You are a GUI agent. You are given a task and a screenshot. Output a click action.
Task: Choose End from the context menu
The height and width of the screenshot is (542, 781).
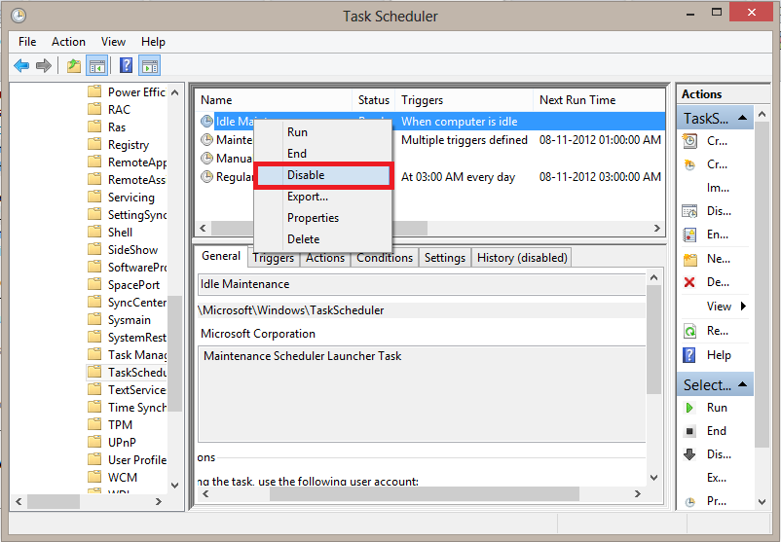[323, 154]
